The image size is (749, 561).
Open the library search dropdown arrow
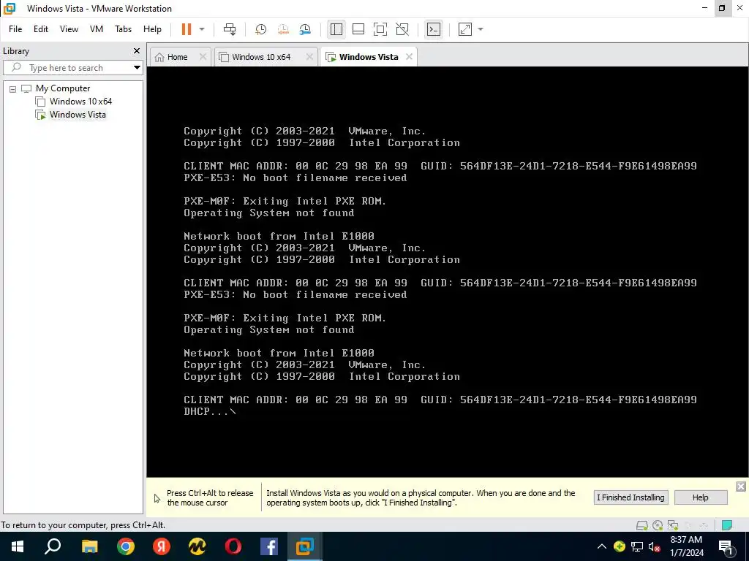(x=137, y=68)
